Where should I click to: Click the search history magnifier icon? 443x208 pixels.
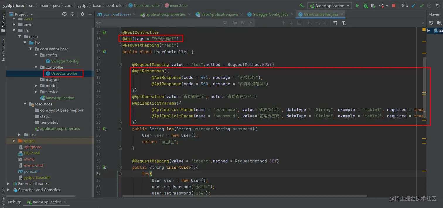click(99, 23)
